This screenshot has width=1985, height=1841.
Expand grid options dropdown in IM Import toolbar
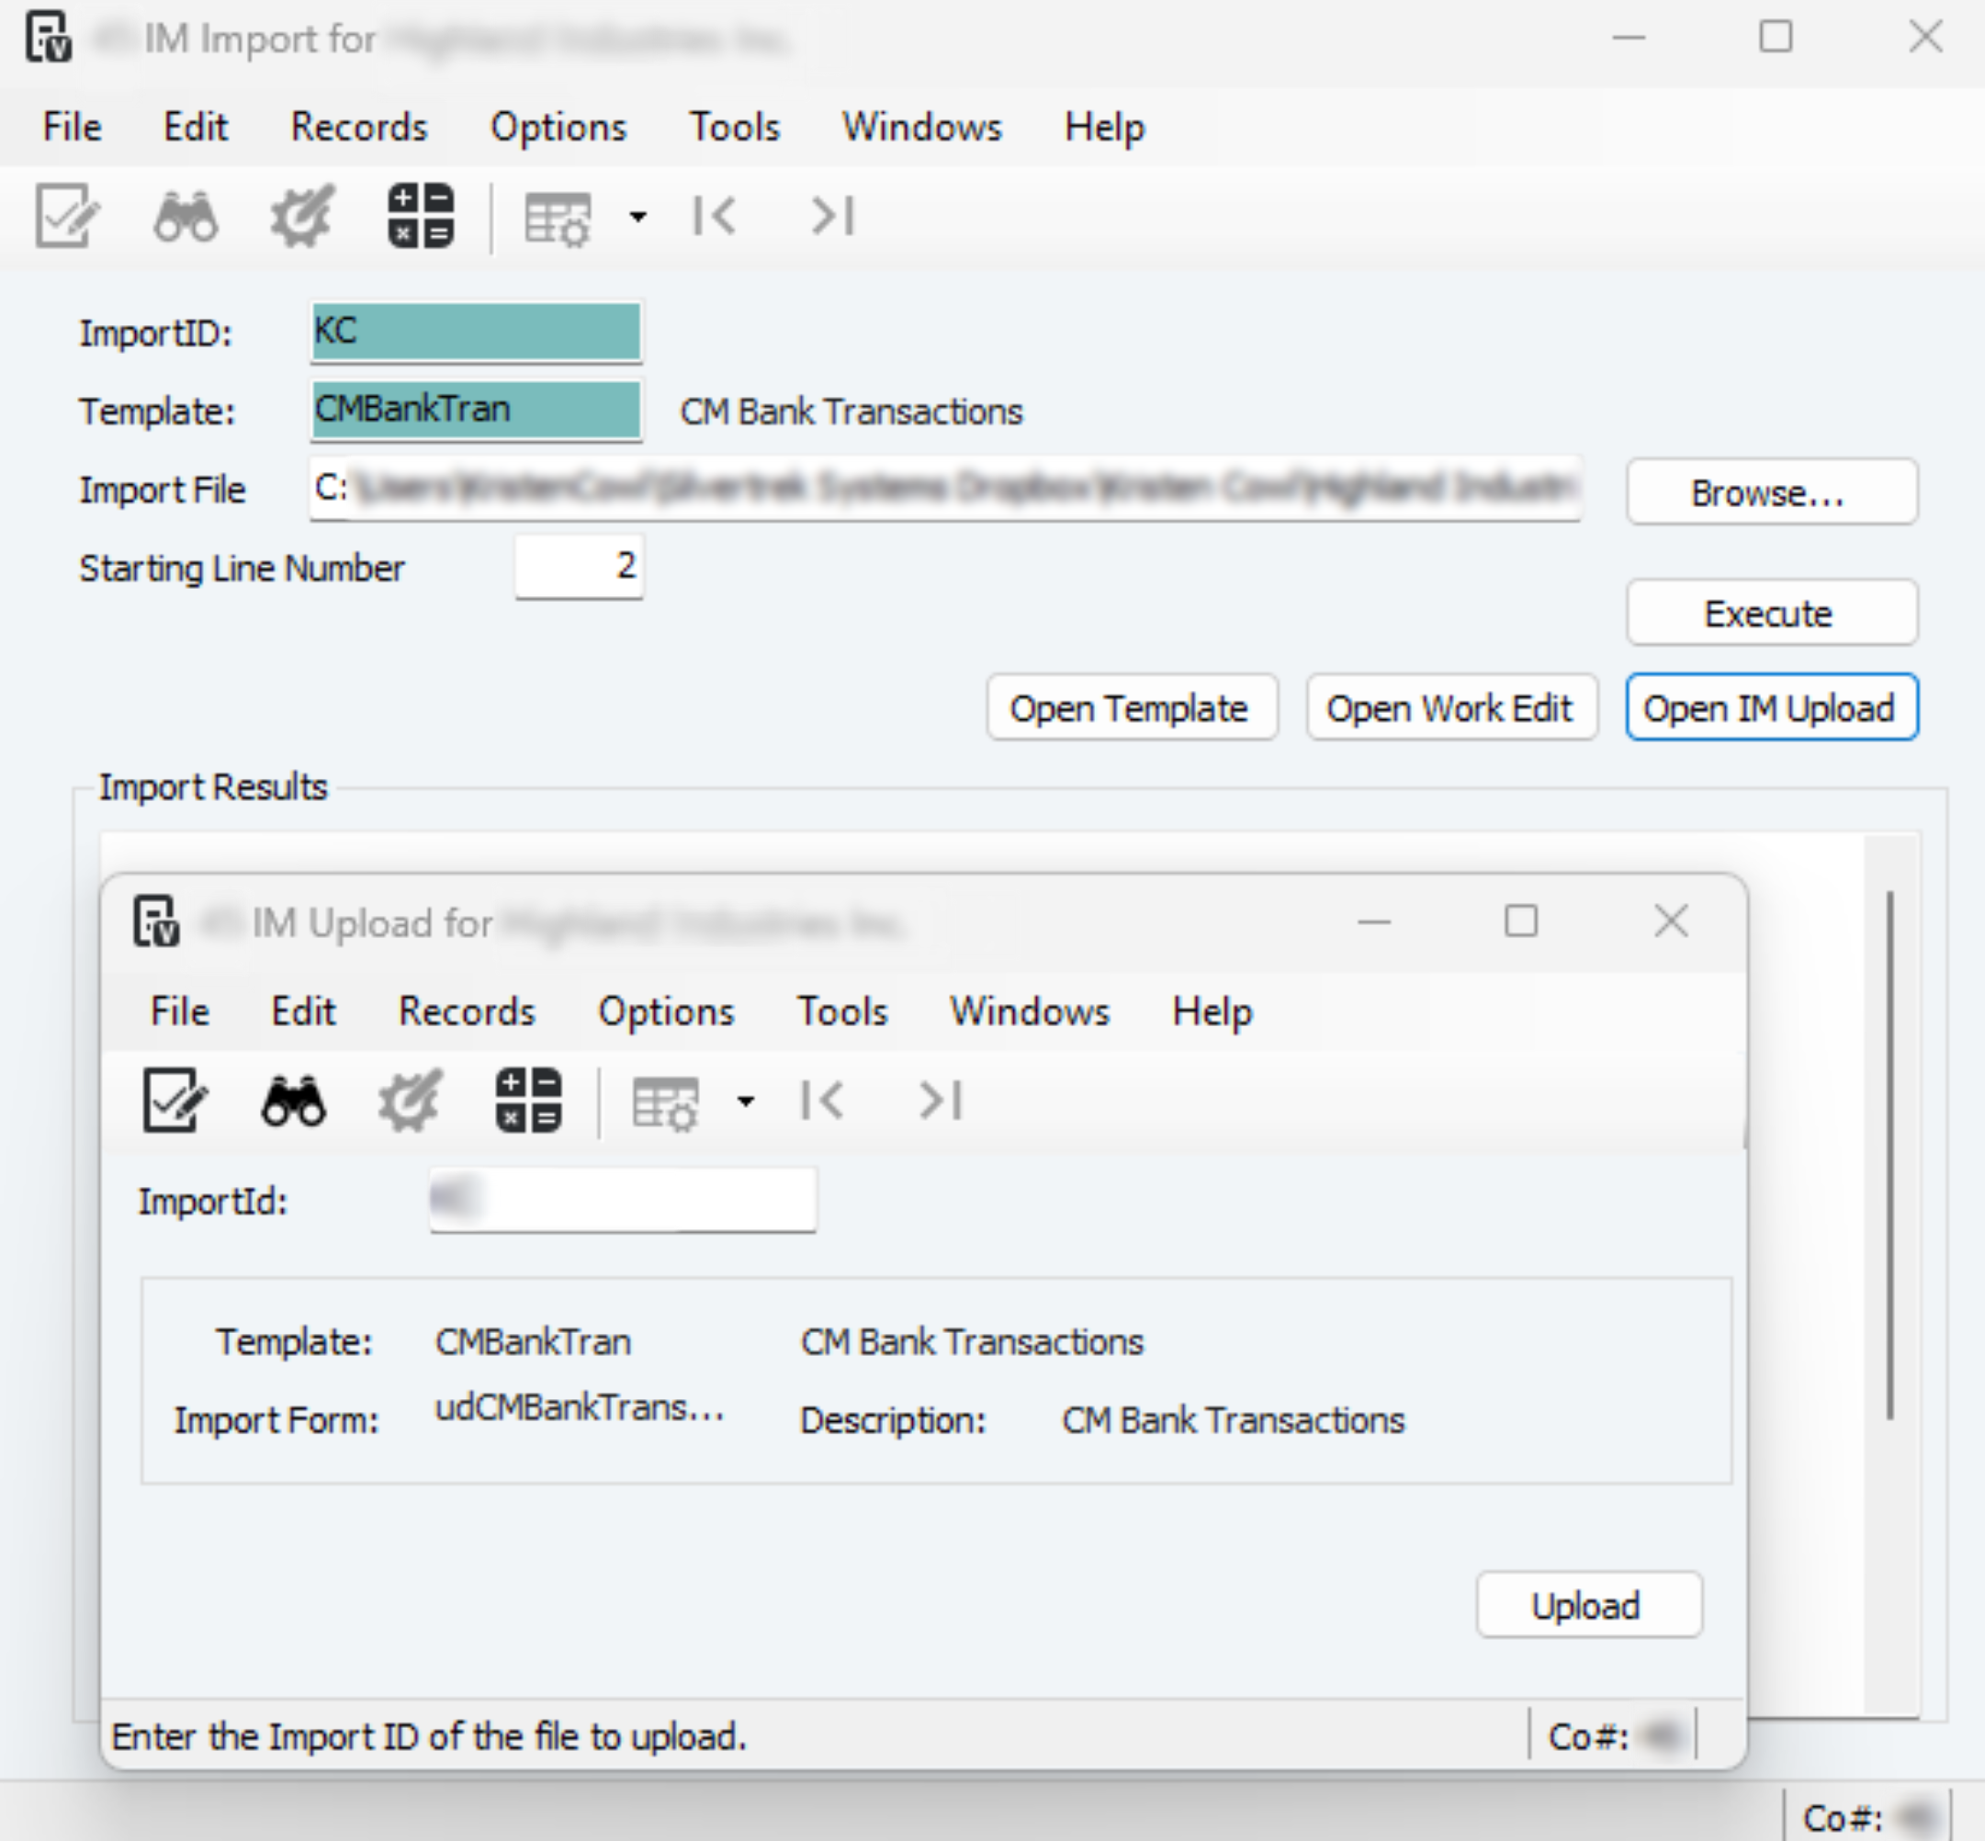tap(638, 216)
